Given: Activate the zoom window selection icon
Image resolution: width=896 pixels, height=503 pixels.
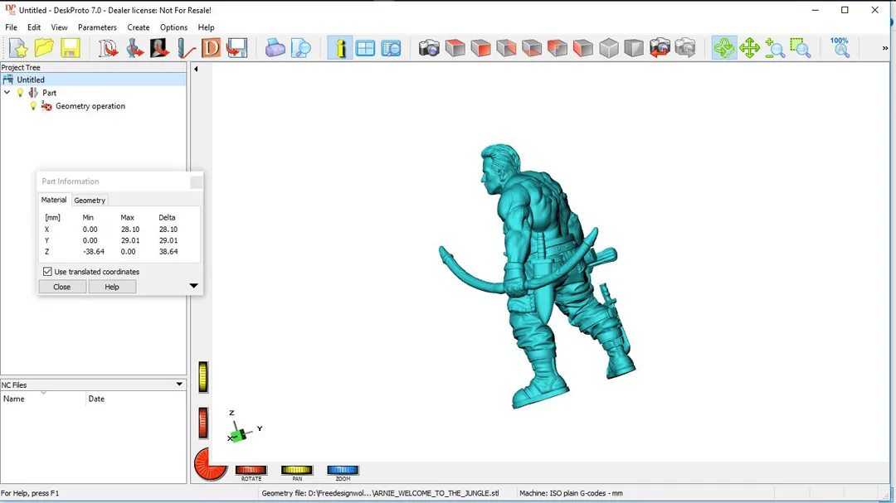Looking at the screenshot, I should 801,48.
